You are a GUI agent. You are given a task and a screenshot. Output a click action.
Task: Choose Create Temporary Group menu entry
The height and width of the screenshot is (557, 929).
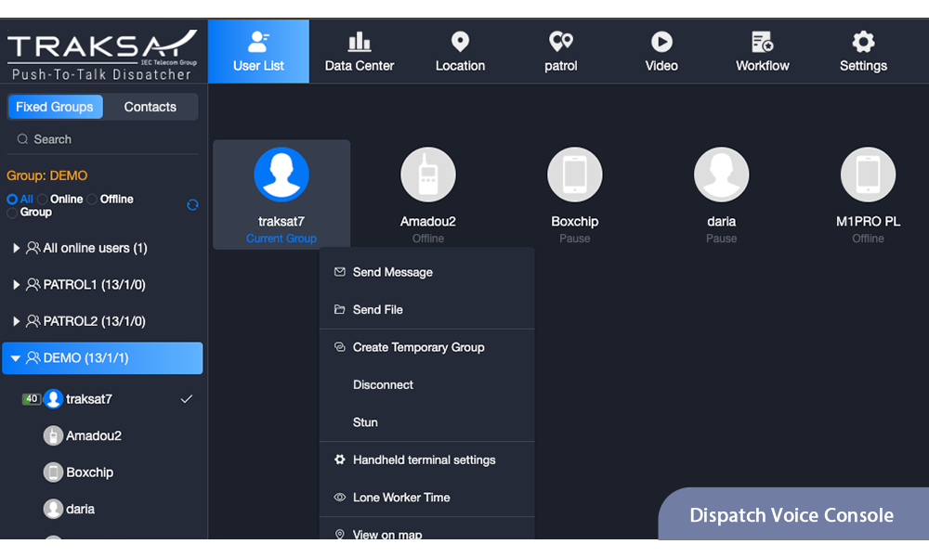pyautogui.click(x=418, y=347)
